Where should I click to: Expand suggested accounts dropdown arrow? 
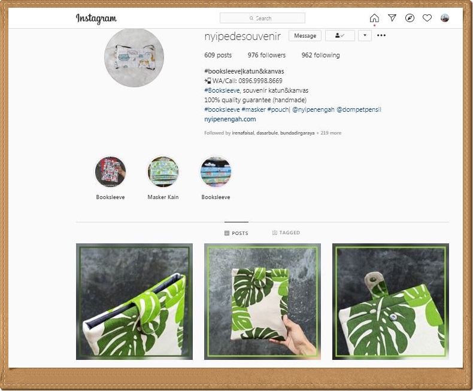click(365, 36)
